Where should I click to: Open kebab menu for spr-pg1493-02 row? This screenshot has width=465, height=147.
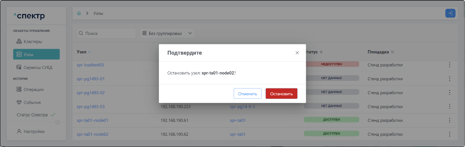[x=449, y=92]
